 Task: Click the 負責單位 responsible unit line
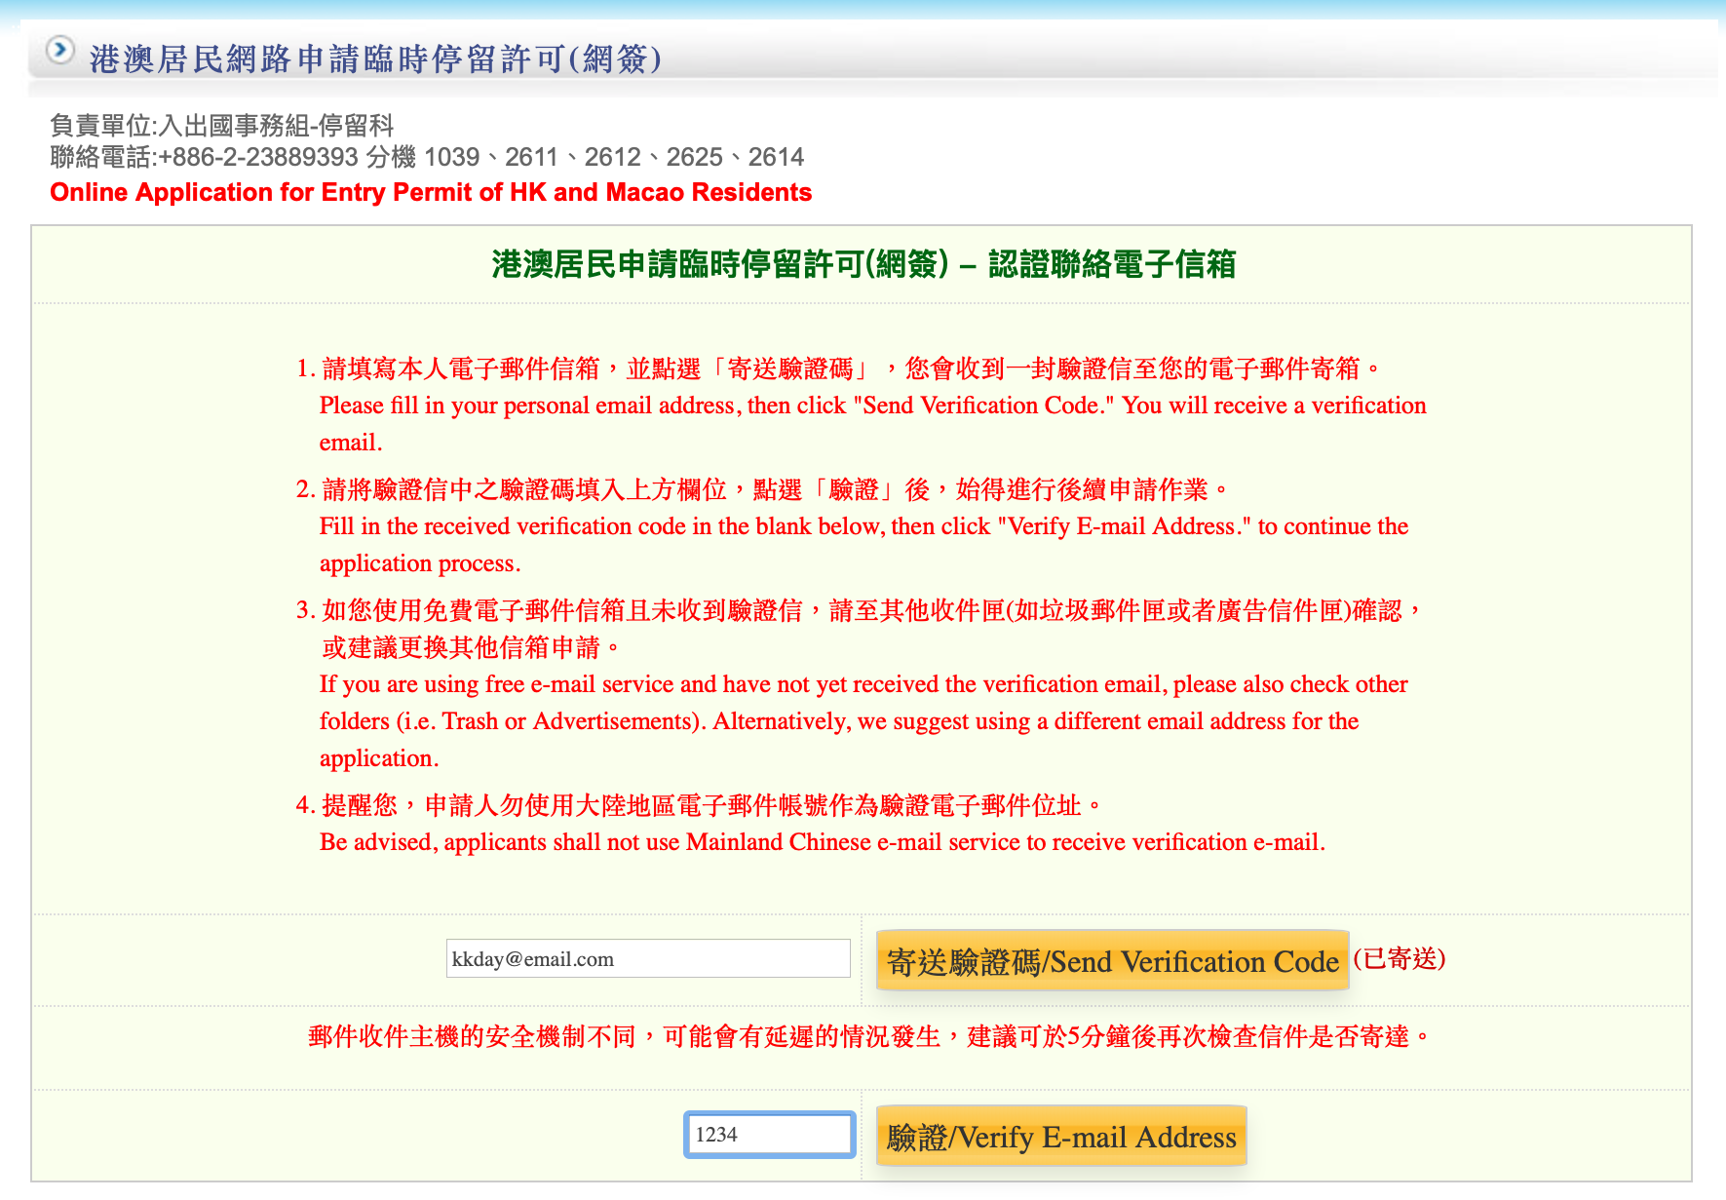pos(221,126)
